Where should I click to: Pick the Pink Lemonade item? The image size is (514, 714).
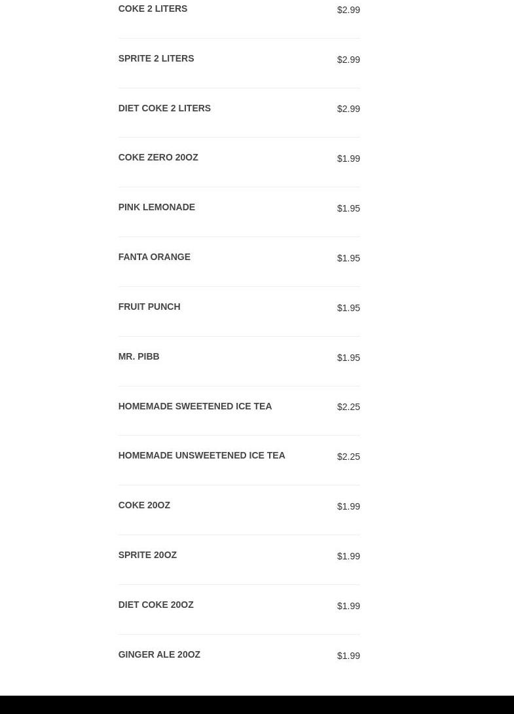pos(156,208)
